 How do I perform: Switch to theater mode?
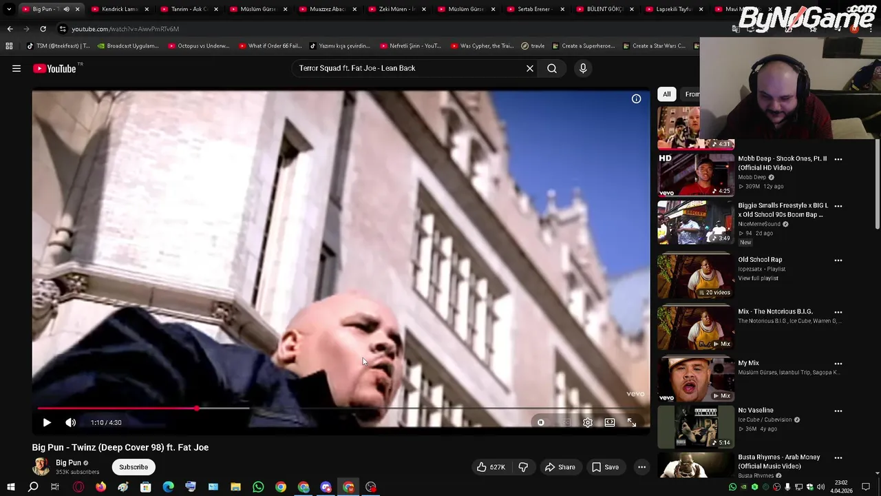click(610, 422)
